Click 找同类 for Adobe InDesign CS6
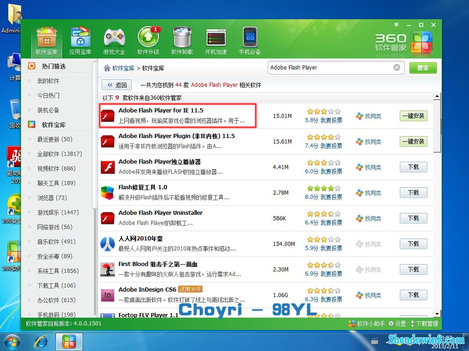 pyautogui.click(x=369, y=295)
